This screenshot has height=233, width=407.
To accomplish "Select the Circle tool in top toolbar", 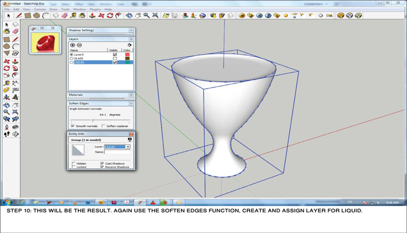I will (36, 16).
